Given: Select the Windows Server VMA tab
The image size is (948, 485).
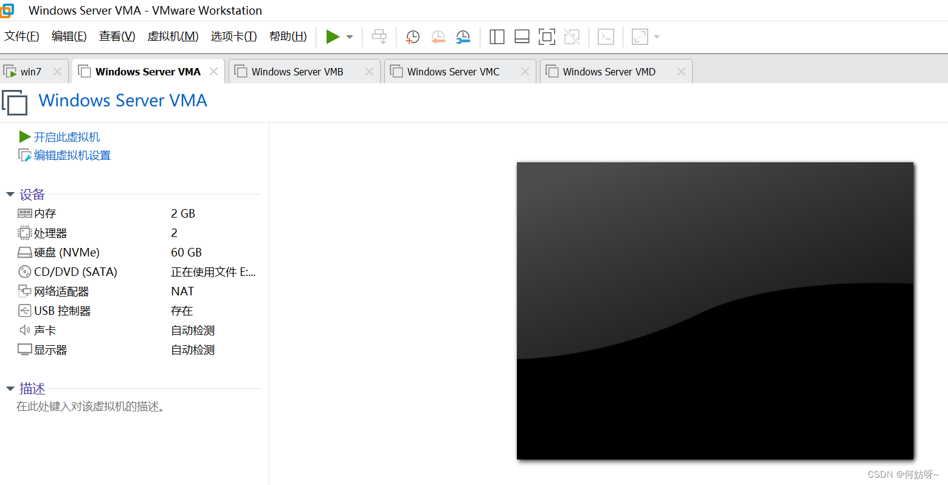Looking at the screenshot, I should (x=148, y=72).
